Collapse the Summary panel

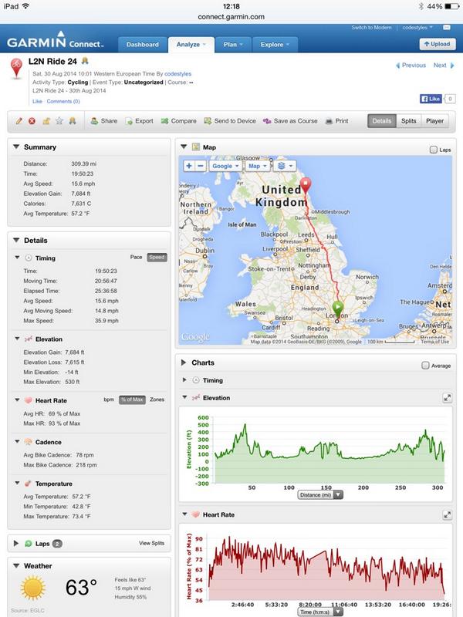tap(16, 147)
